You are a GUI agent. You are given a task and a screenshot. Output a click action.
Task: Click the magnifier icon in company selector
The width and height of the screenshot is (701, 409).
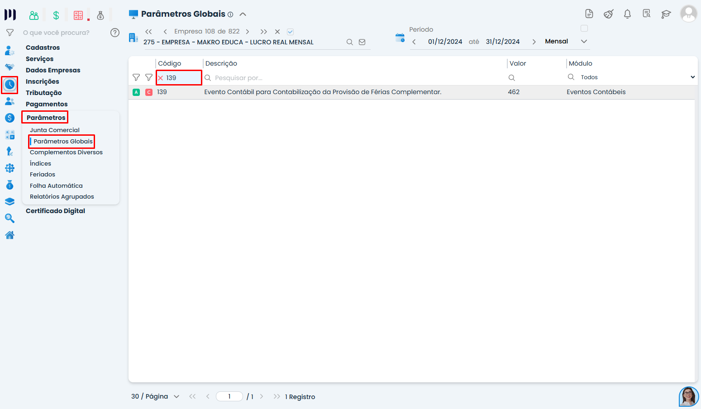tap(349, 42)
